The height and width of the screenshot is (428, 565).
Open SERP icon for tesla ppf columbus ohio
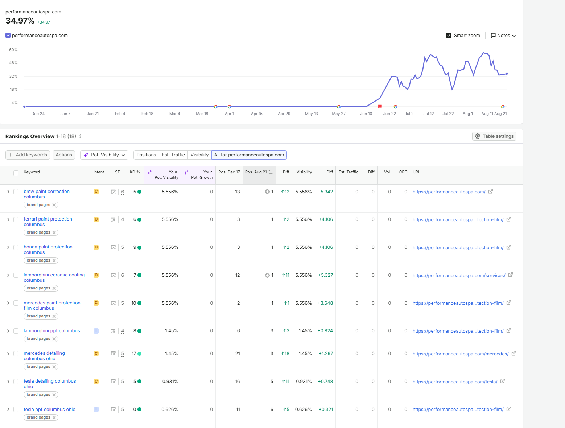(113, 410)
